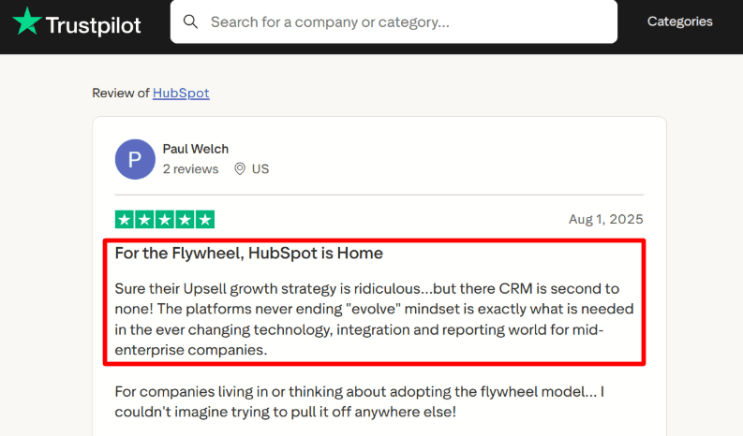The image size is (743, 436).
Task: Click the second green rating star
Action: (144, 220)
